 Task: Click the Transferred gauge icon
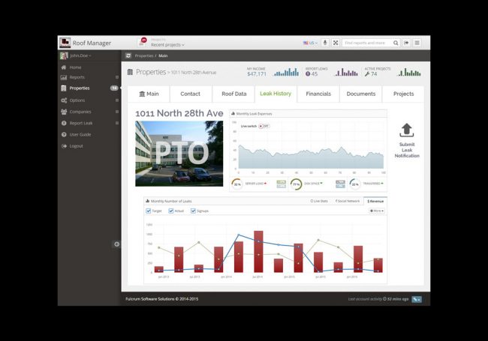pyautogui.click(x=355, y=184)
